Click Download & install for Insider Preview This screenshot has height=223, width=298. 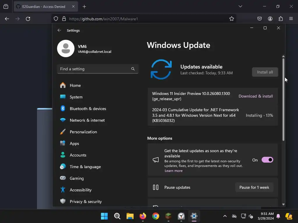click(256, 96)
